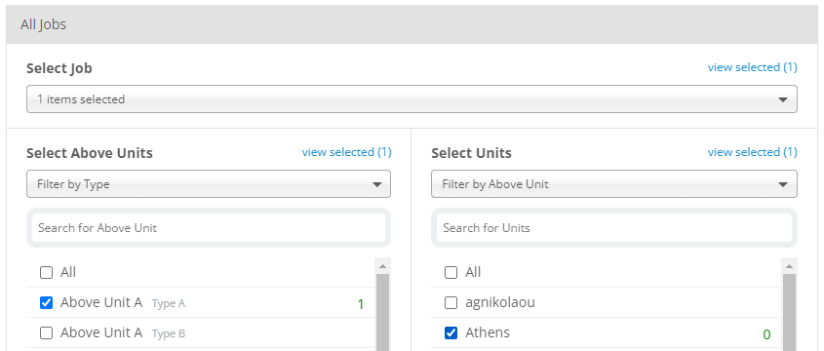
Task: Tick the agnikolaou unit checkbox
Action: click(x=451, y=302)
